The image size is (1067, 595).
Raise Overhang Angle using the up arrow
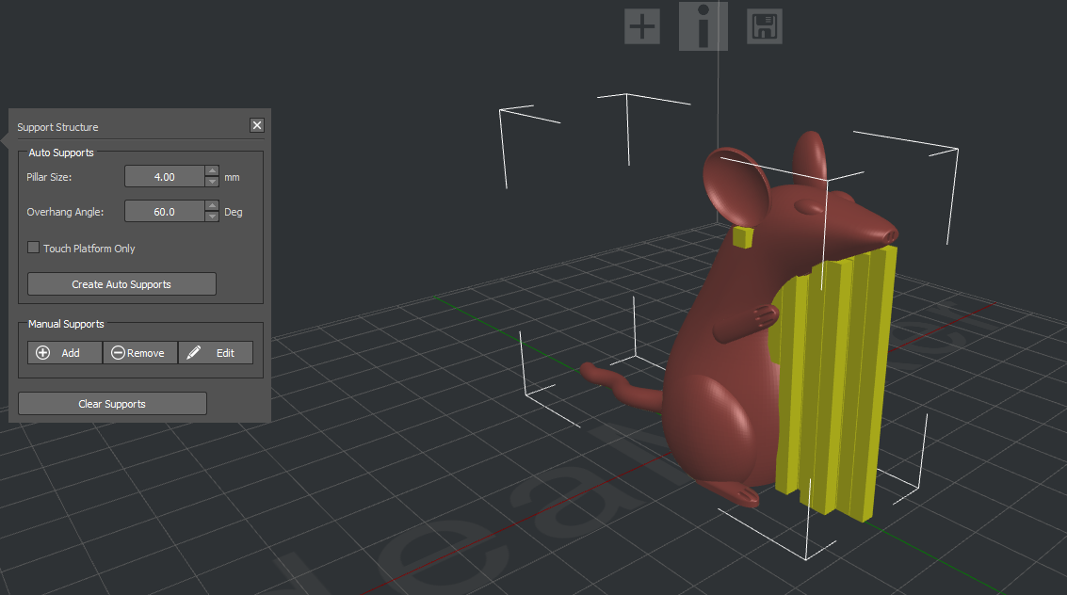point(212,206)
